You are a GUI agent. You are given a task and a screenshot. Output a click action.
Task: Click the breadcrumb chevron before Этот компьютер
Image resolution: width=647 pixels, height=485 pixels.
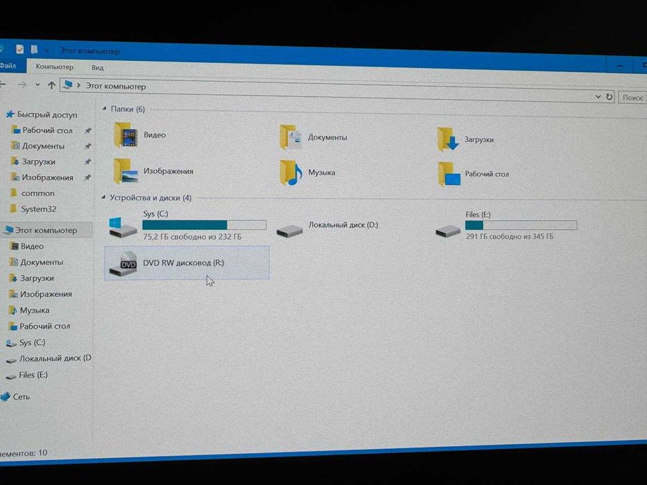tap(79, 86)
